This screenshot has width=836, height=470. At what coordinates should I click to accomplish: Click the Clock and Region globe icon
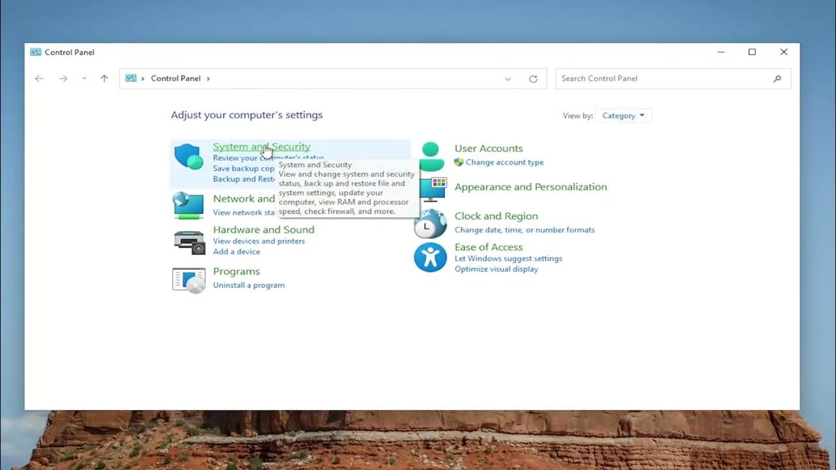pyautogui.click(x=430, y=223)
